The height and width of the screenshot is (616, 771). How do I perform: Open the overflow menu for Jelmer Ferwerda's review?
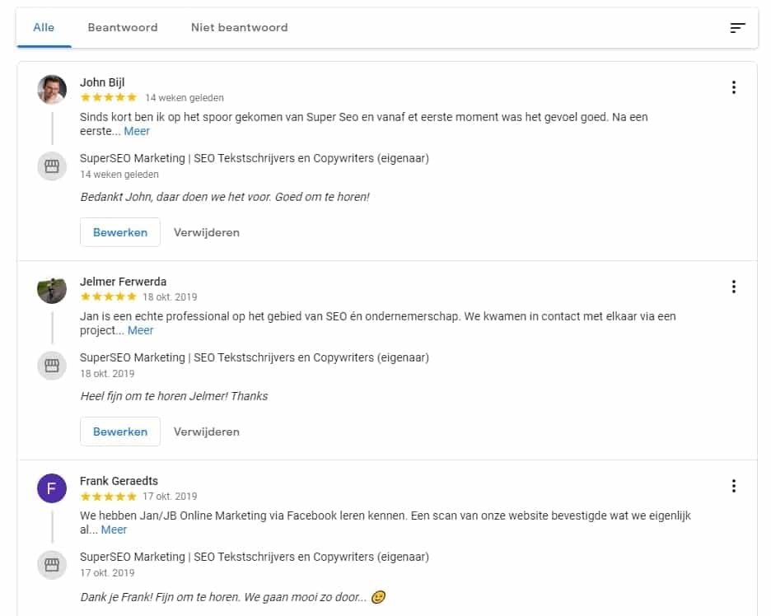pos(734,287)
